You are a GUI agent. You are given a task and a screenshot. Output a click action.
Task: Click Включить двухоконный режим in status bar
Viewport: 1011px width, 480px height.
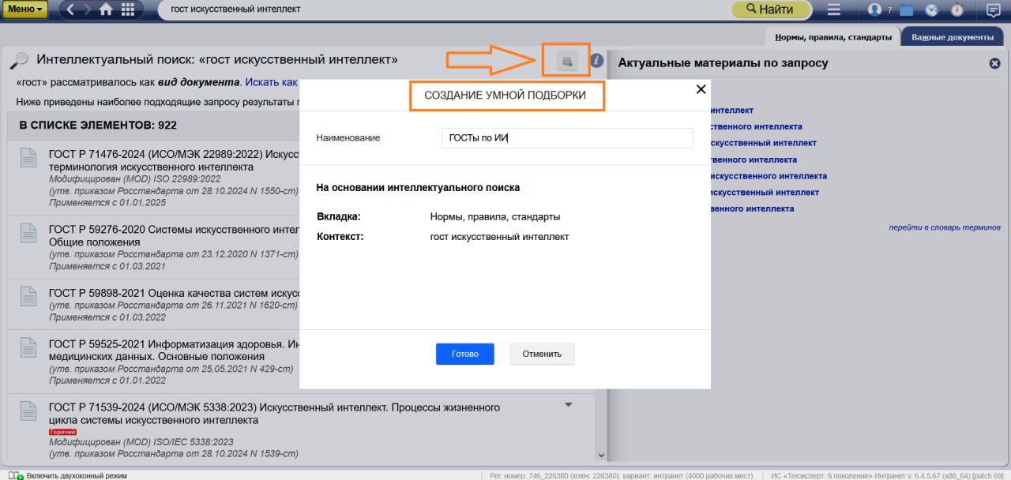tap(77, 476)
